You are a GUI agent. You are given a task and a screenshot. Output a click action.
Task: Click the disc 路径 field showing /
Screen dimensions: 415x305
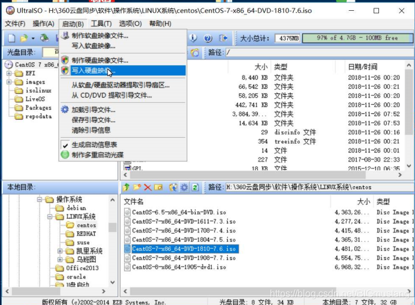320,52
